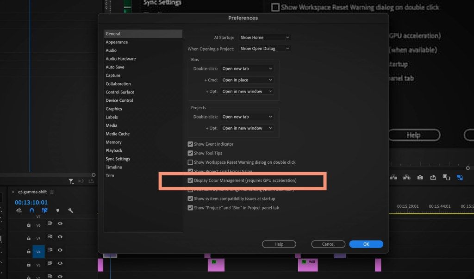This screenshot has width=474, height=279.
Task: Confirm preferences with the OK button
Action: coord(366,244)
